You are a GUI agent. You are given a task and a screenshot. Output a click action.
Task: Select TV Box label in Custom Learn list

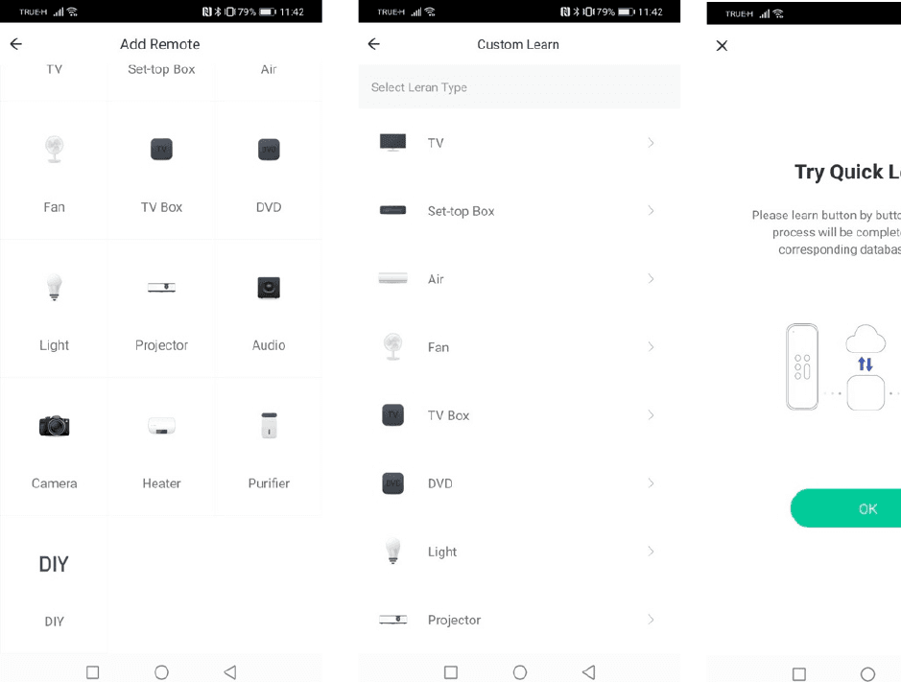[448, 415]
